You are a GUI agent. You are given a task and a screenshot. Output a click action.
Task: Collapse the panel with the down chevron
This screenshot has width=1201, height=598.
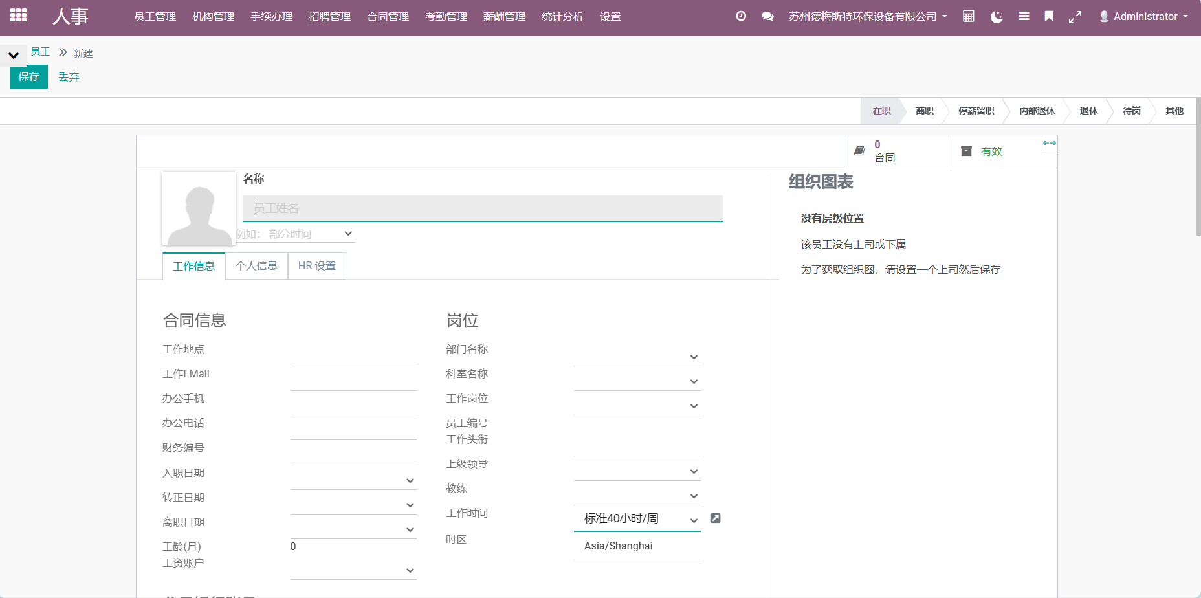(14, 56)
